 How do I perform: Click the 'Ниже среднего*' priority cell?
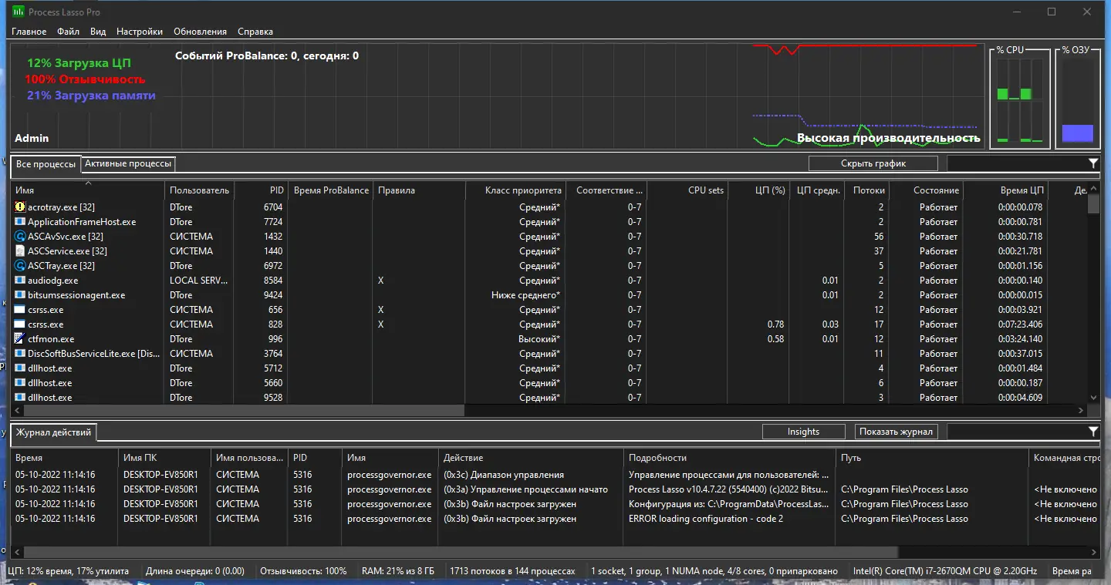tap(526, 295)
